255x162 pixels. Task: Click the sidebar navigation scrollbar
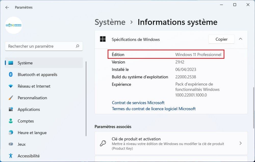(x=86, y=99)
